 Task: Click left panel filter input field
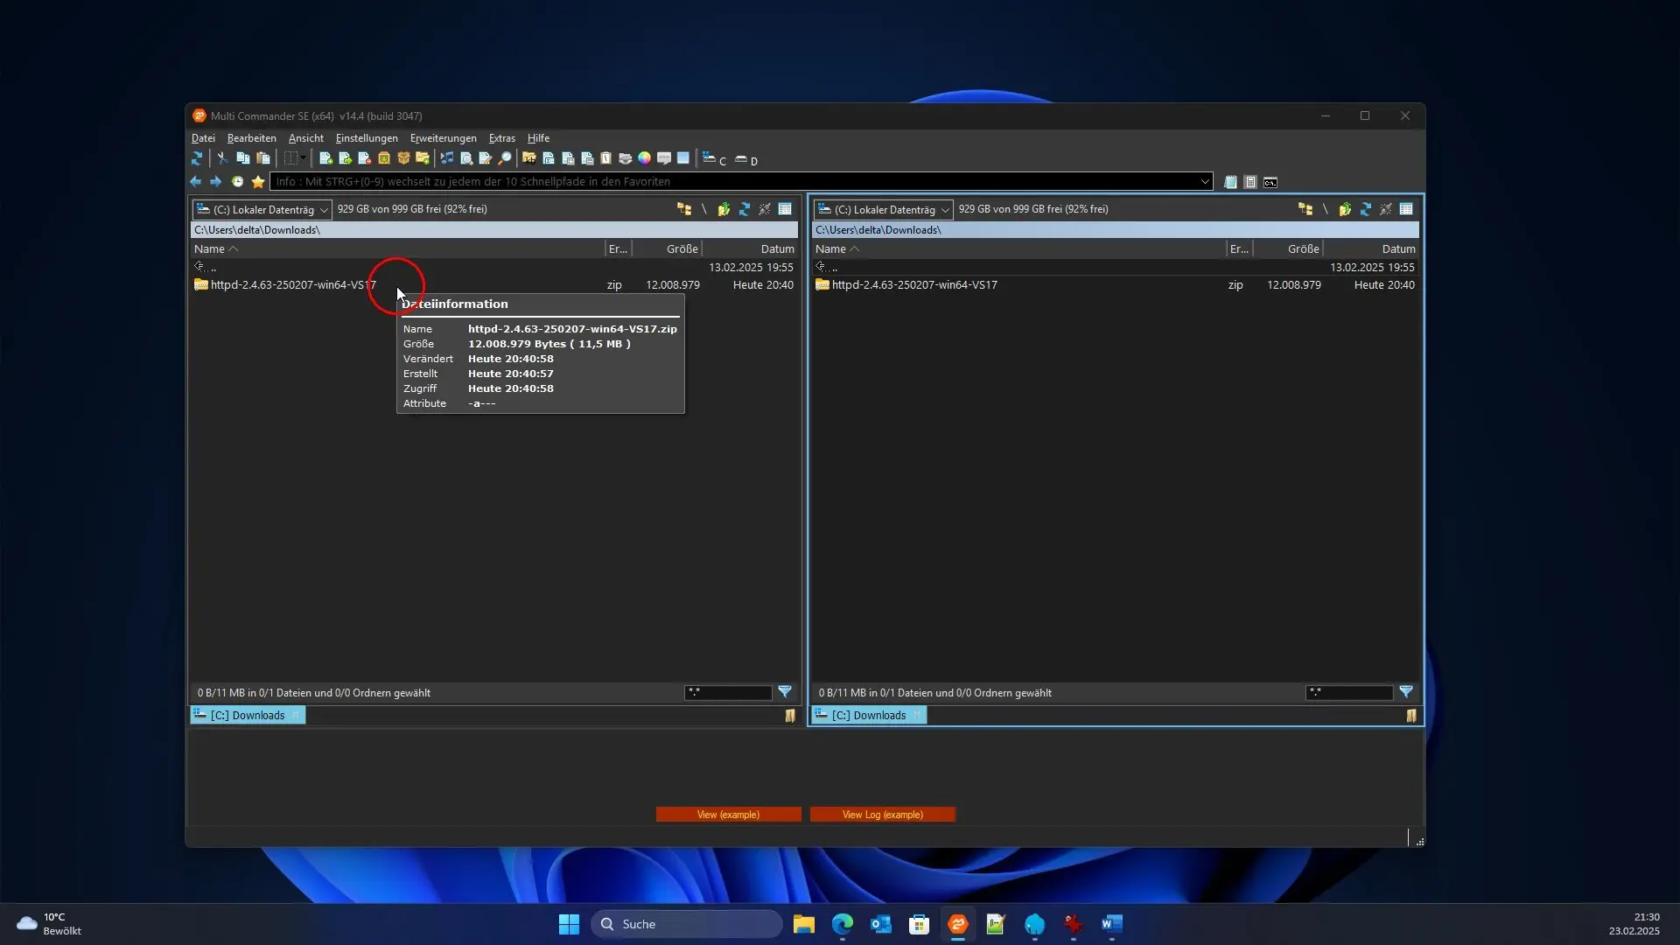coord(728,693)
